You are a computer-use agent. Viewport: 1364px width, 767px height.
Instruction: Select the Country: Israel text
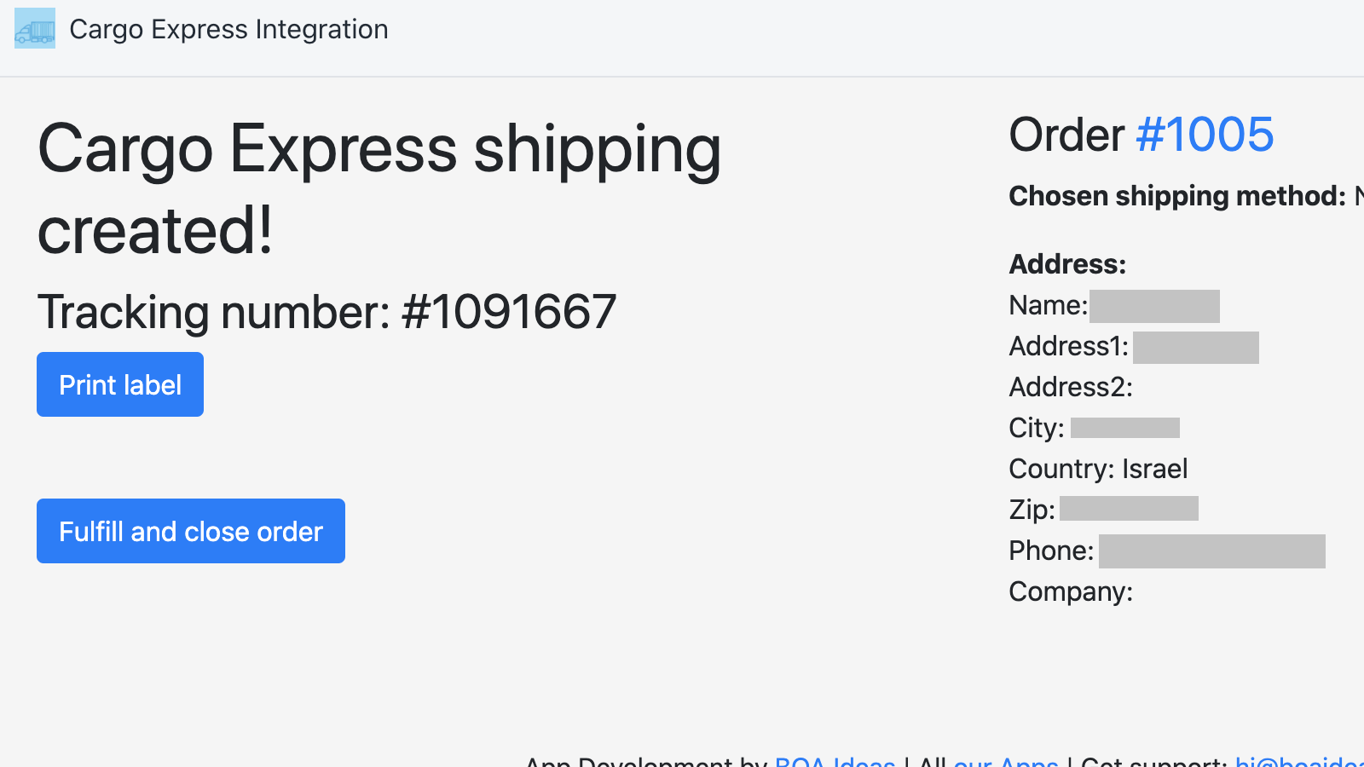1098,468
